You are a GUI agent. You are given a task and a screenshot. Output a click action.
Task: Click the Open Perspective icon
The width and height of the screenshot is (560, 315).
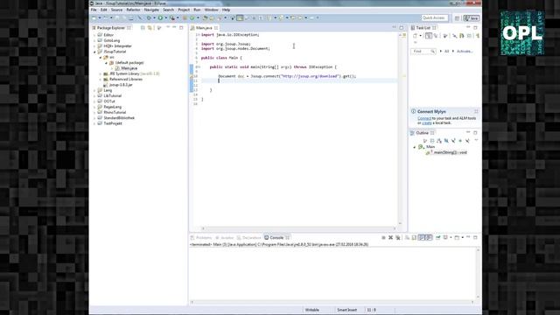pos(457,17)
